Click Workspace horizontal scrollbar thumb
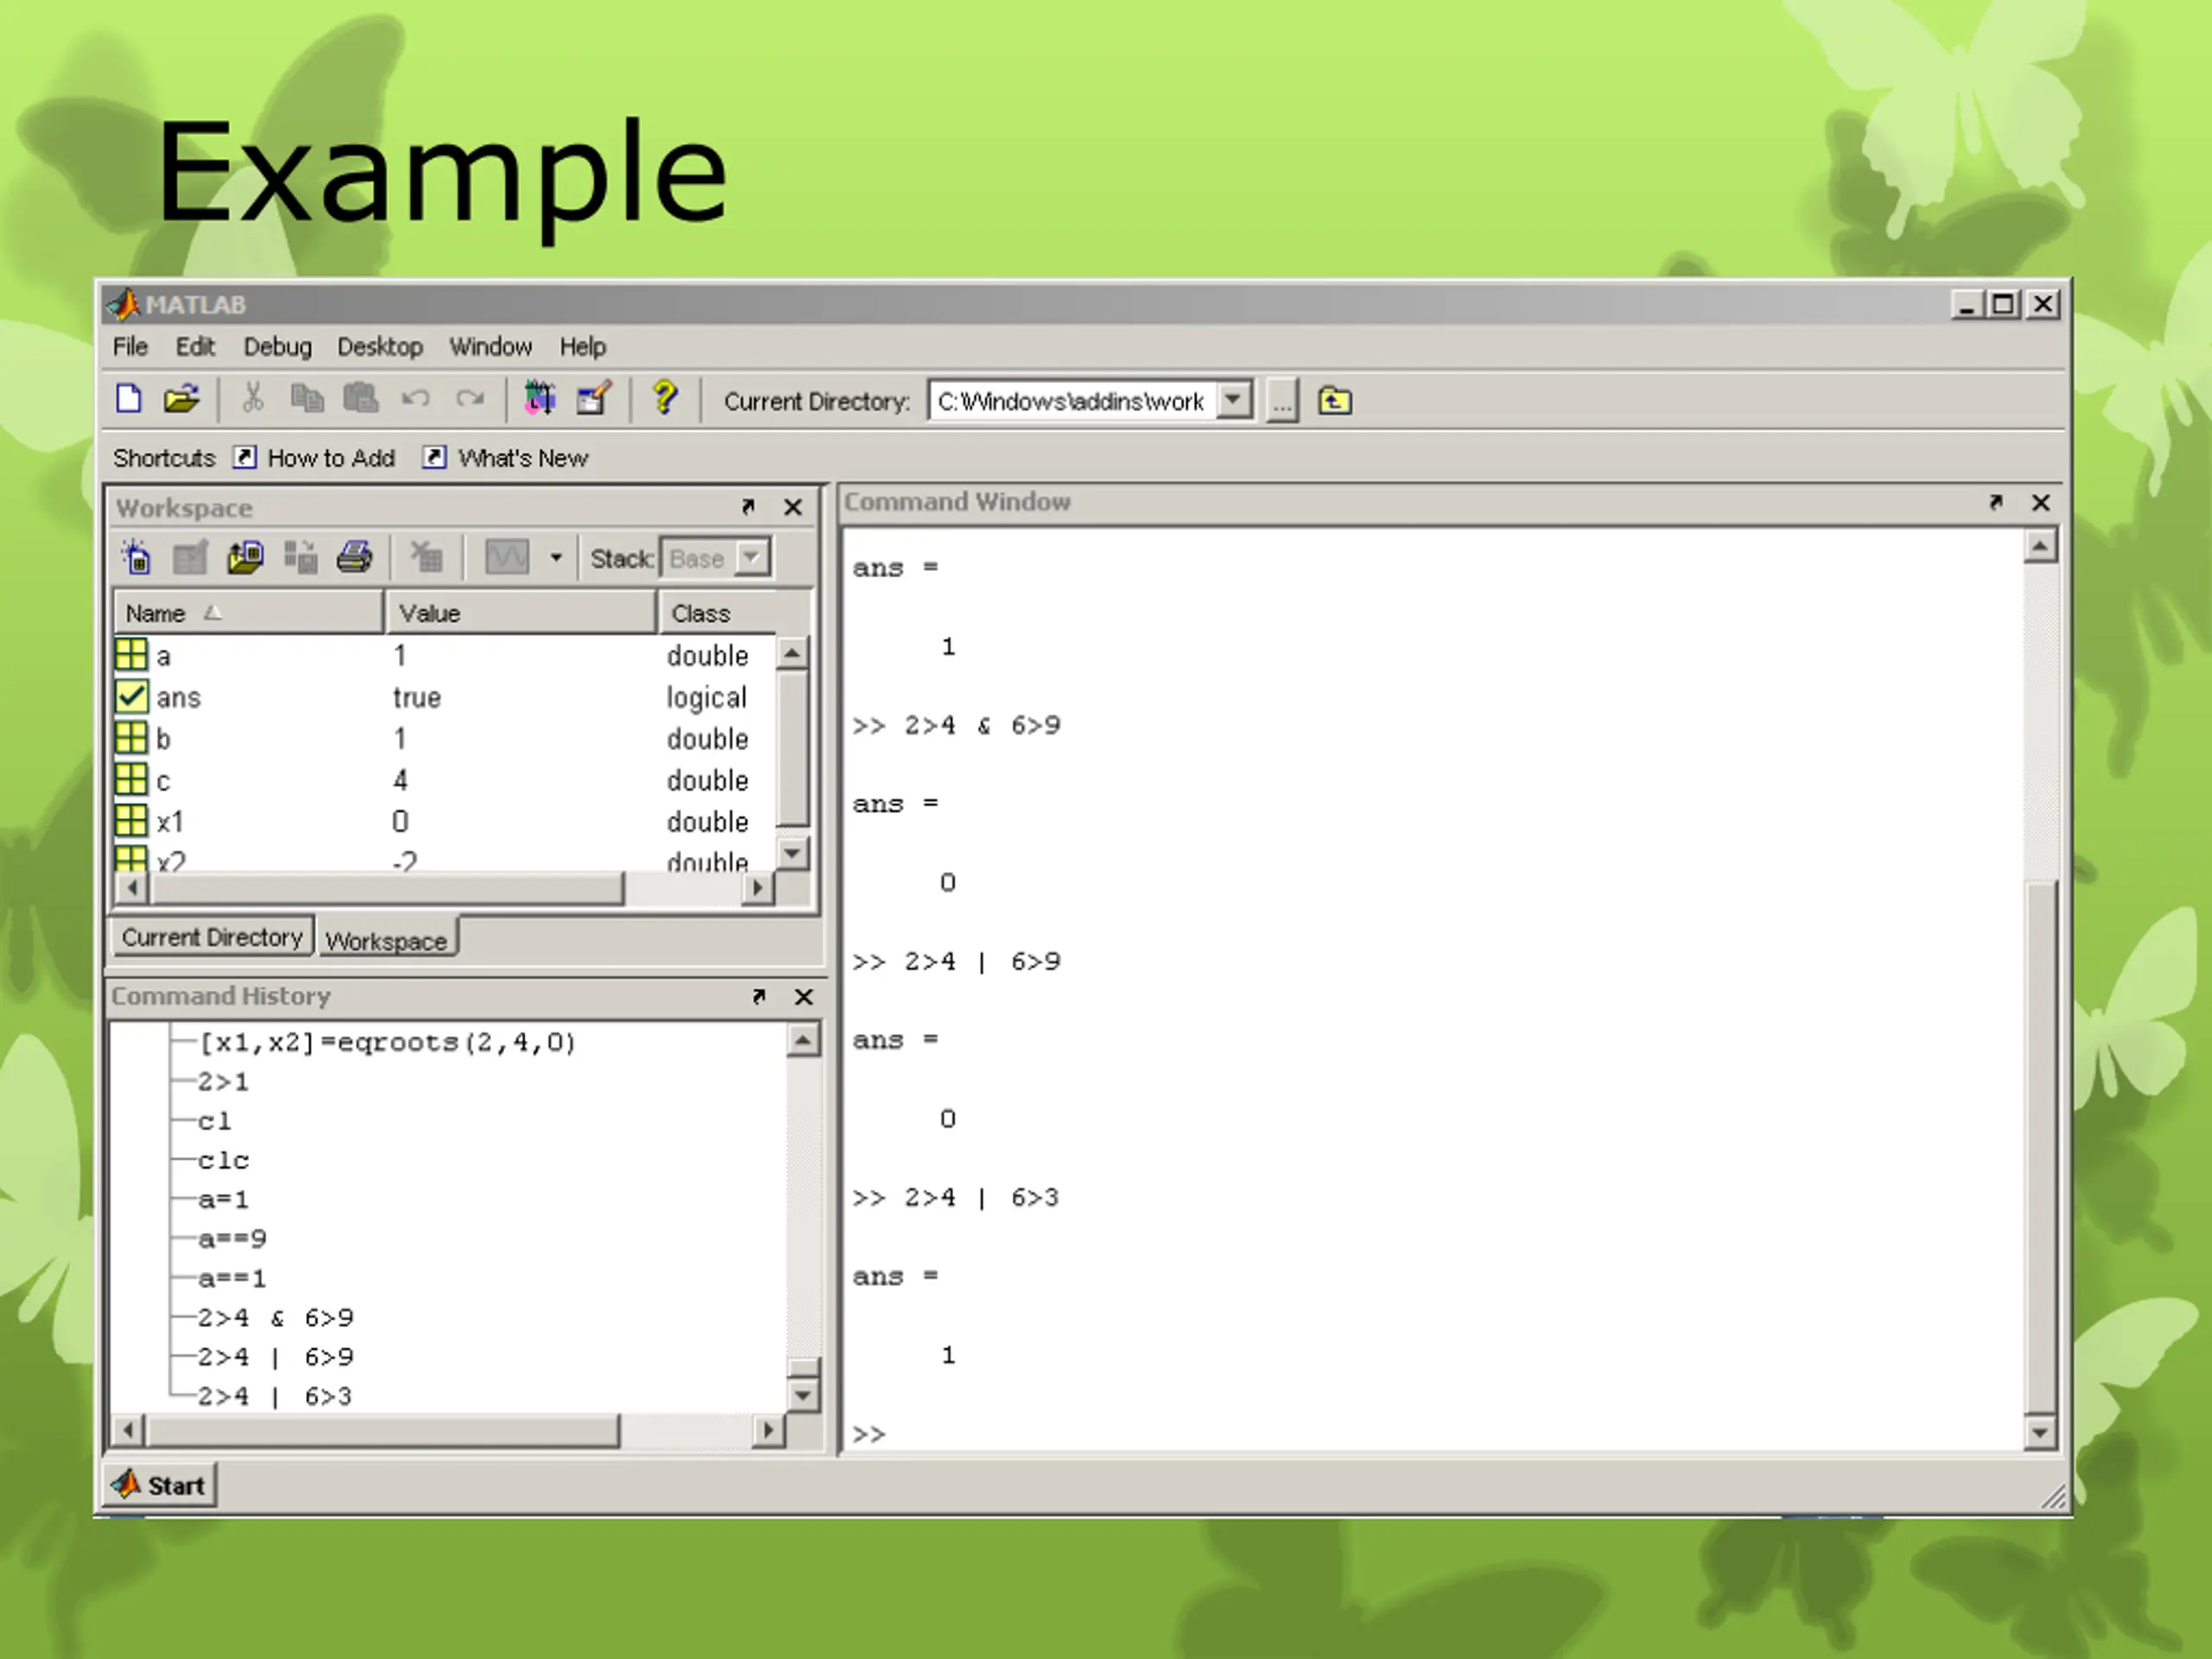2212x1659 pixels. [x=386, y=887]
